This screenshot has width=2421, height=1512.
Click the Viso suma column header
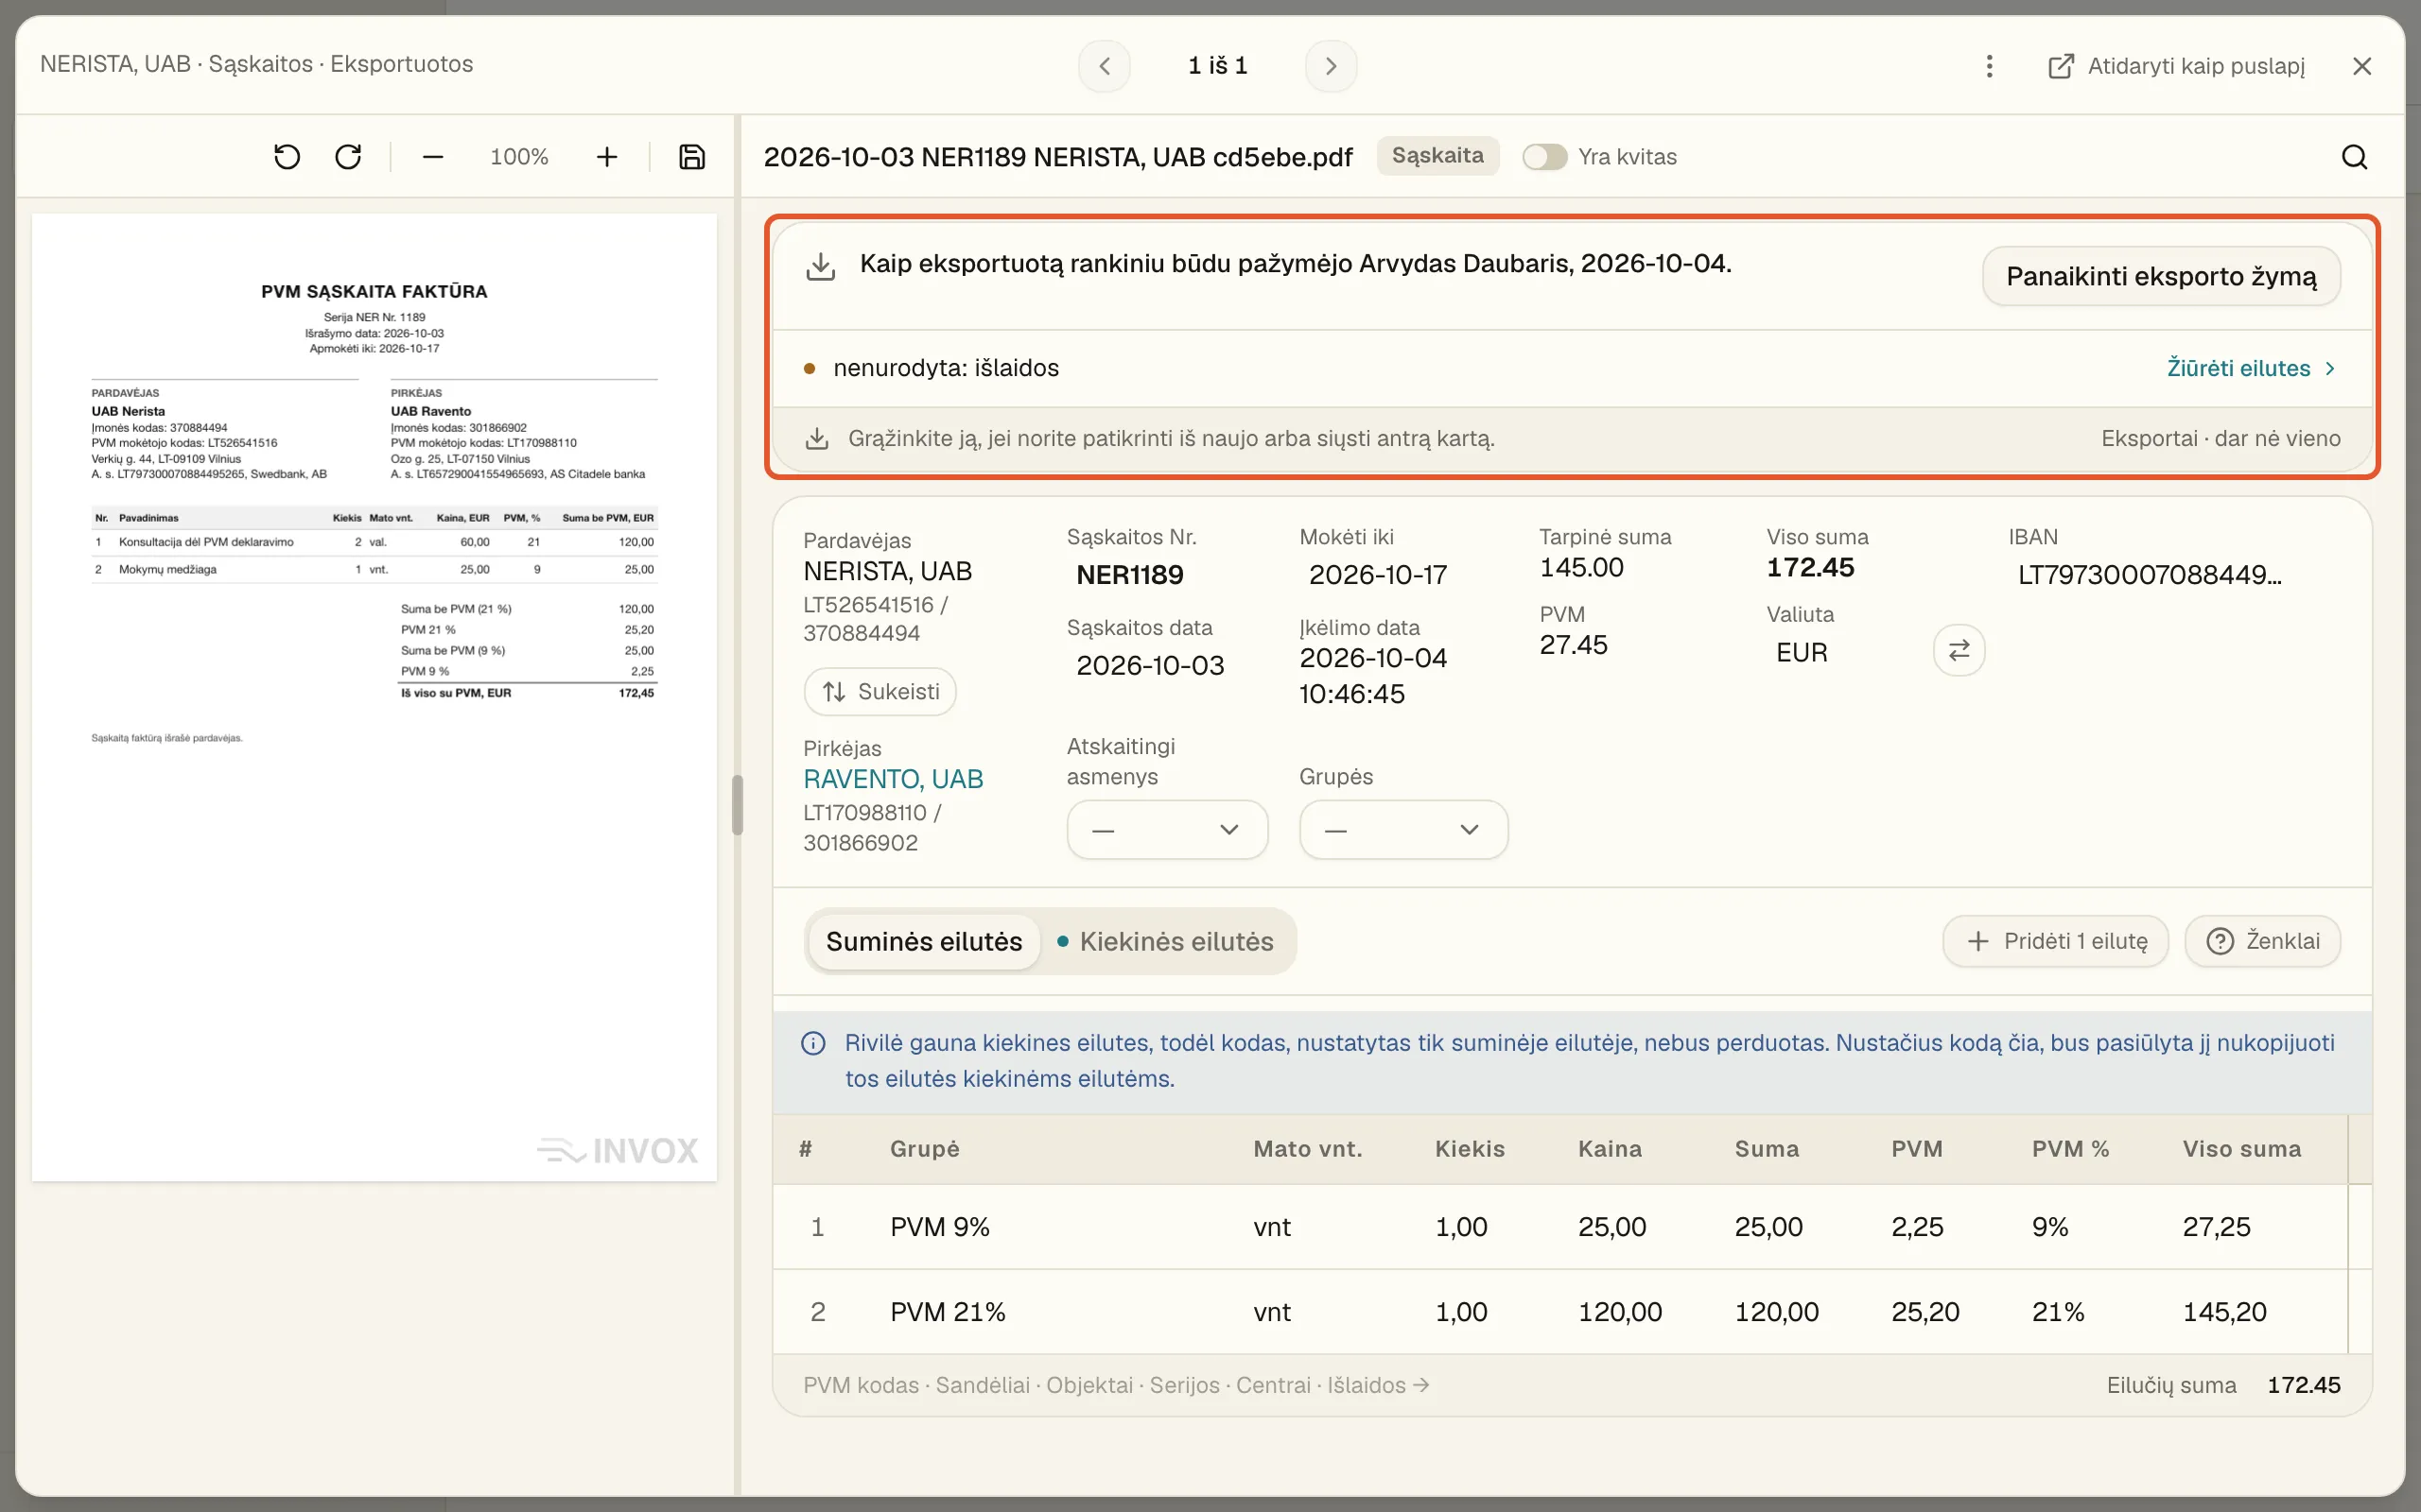coord(2242,1149)
